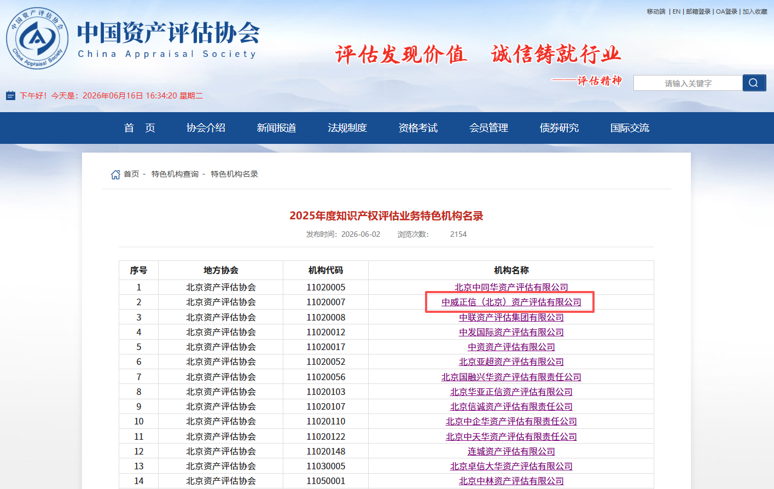Open the 移动端 link at top
The width and height of the screenshot is (774, 489).
pos(656,11)
